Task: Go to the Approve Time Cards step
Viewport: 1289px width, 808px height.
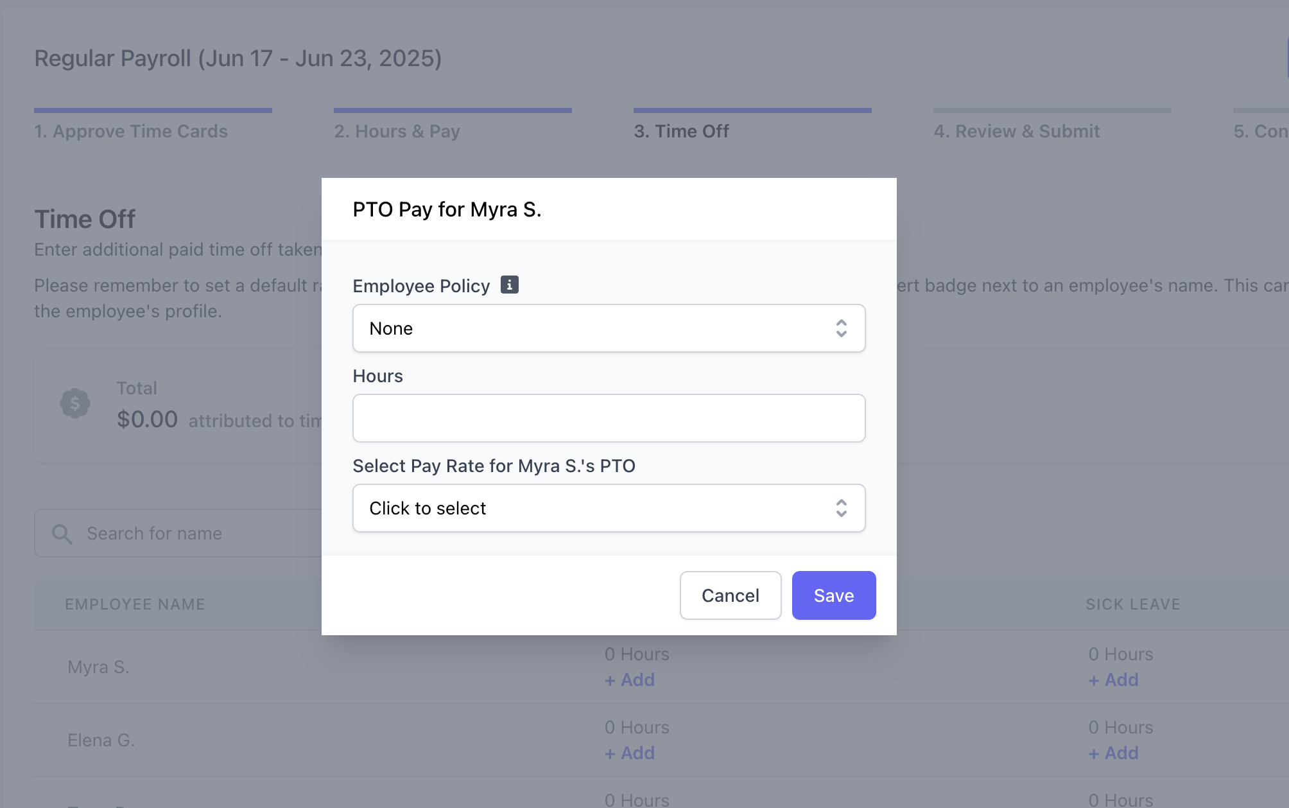Action: [x=131, y=131]
